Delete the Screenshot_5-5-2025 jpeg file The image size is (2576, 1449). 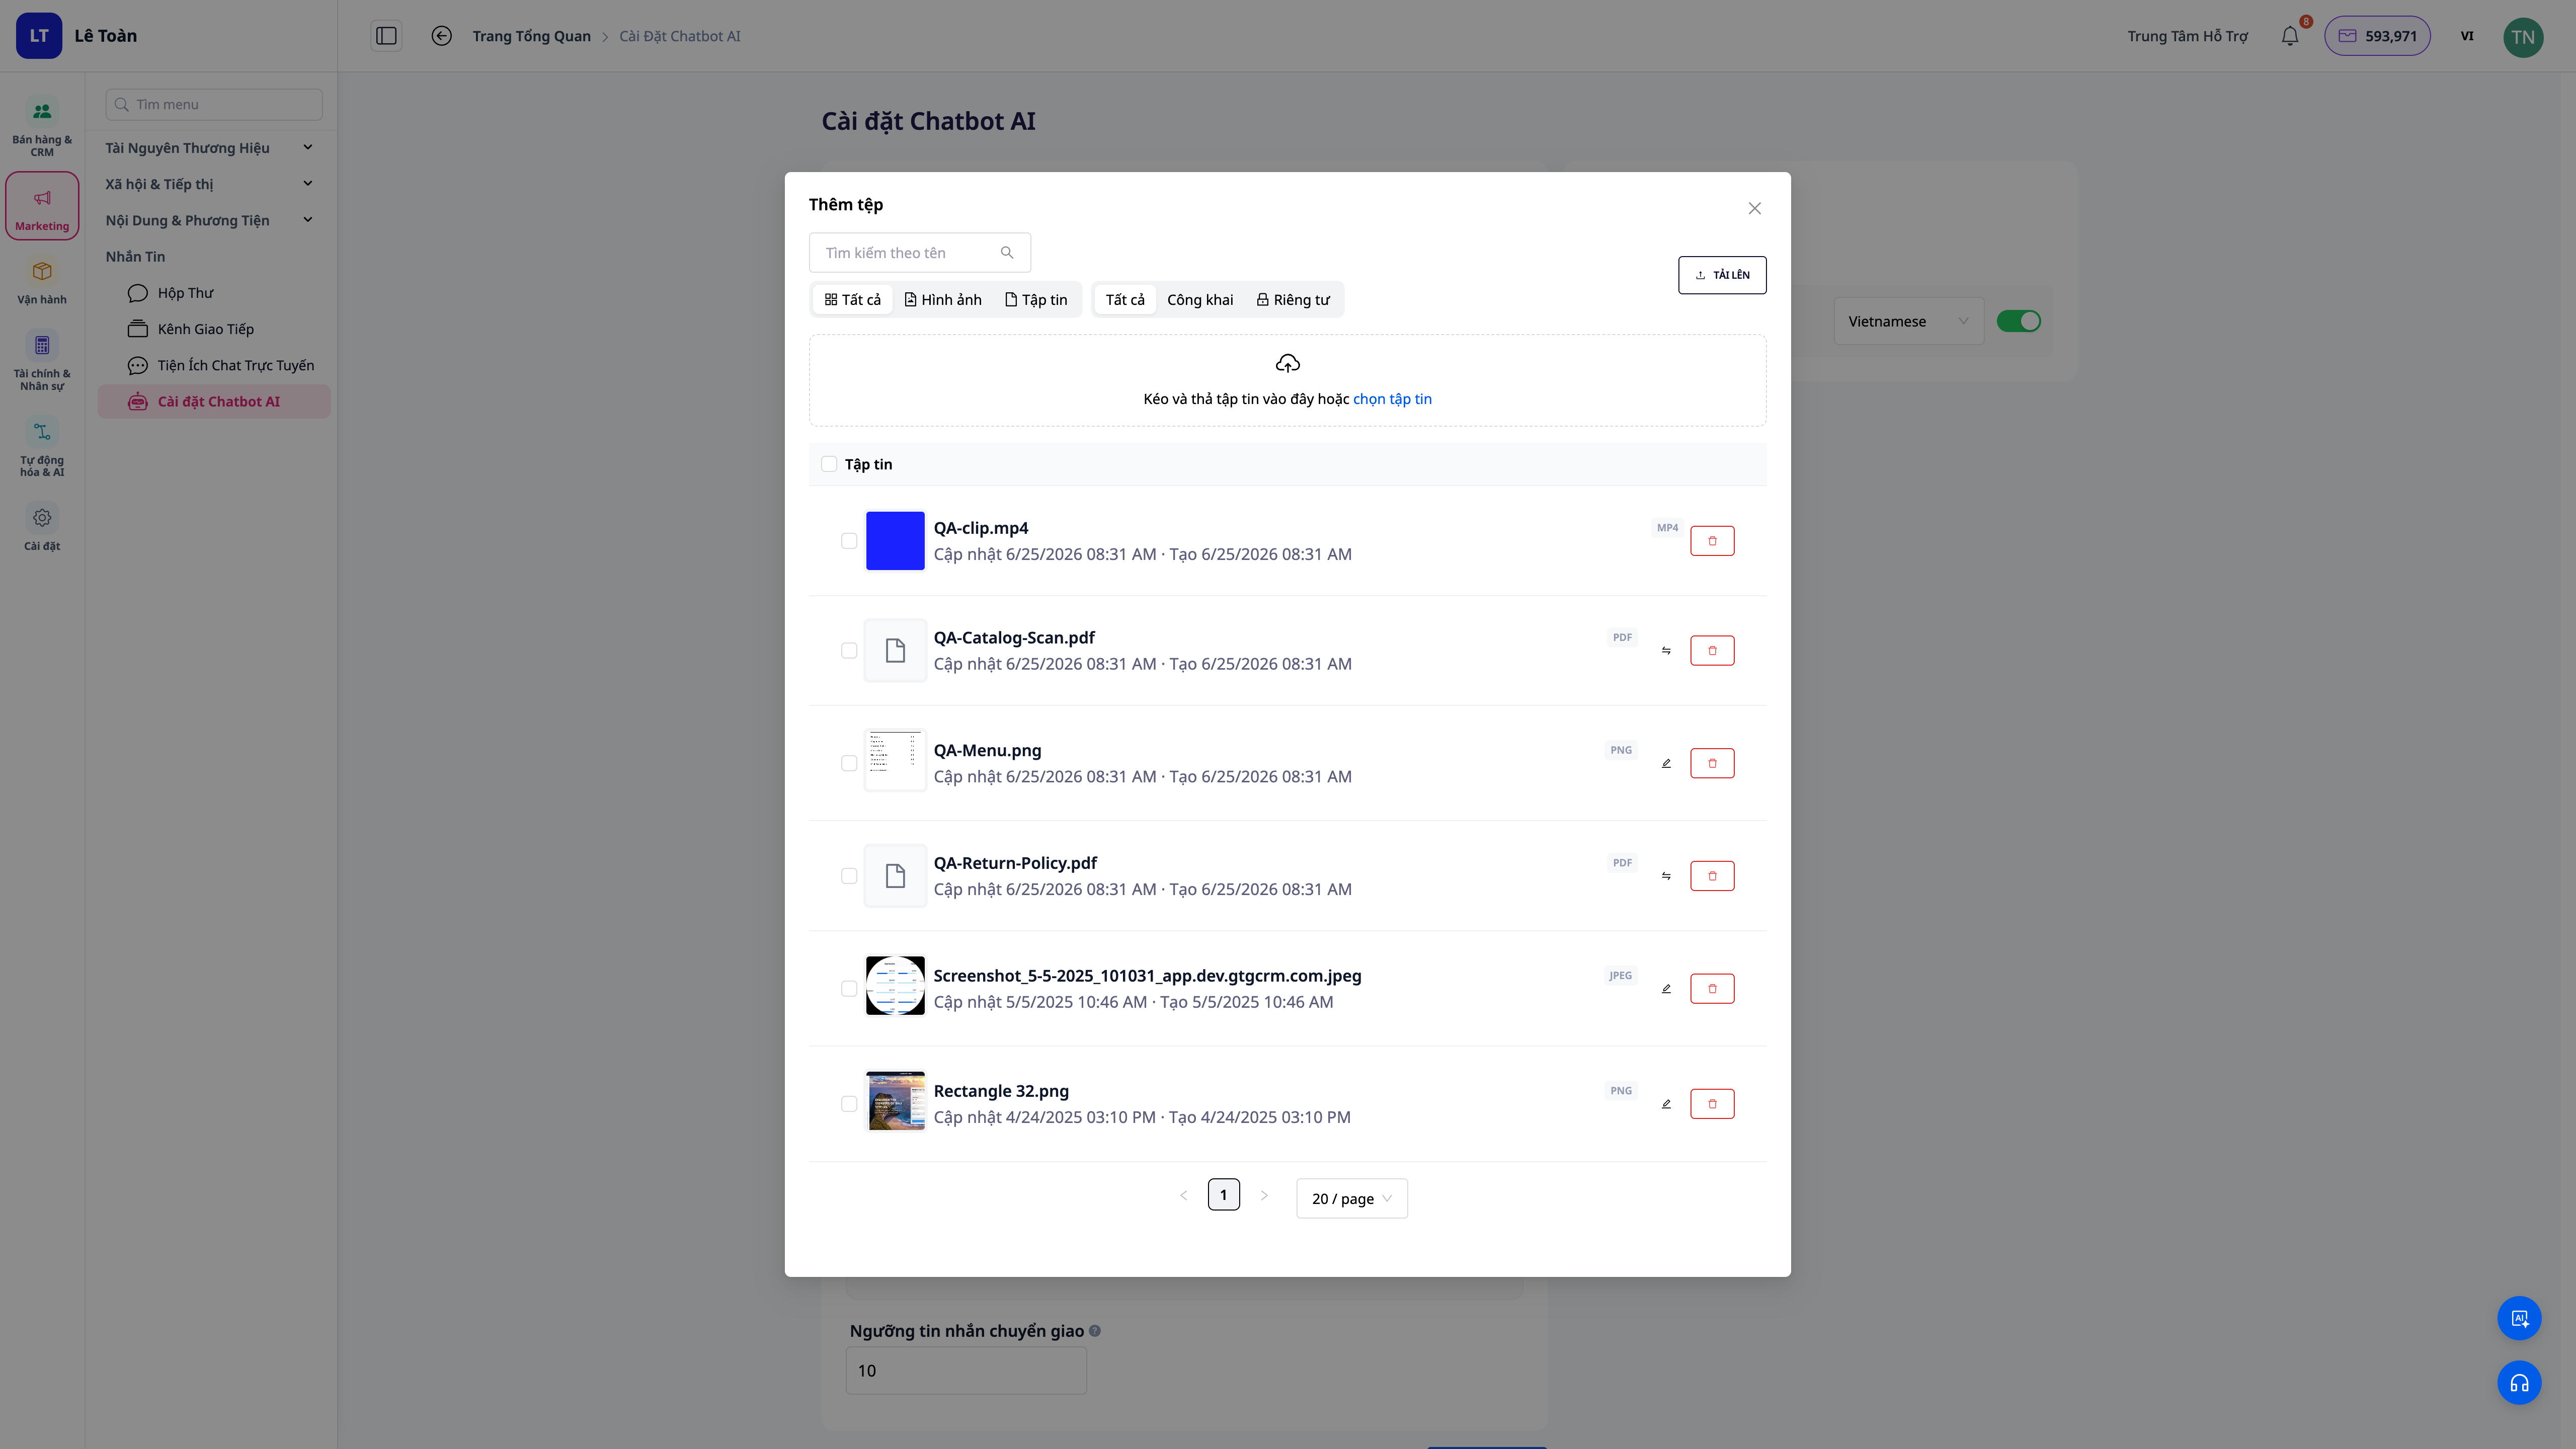[x=1711, y=989]
